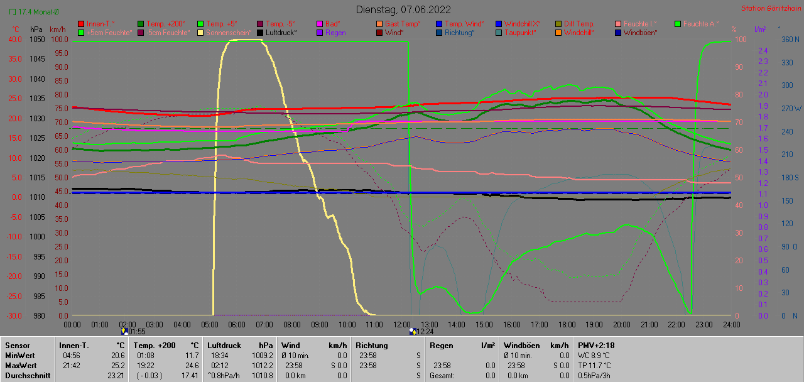Click the Temp. +200 maximum value '24.6'

192,366
